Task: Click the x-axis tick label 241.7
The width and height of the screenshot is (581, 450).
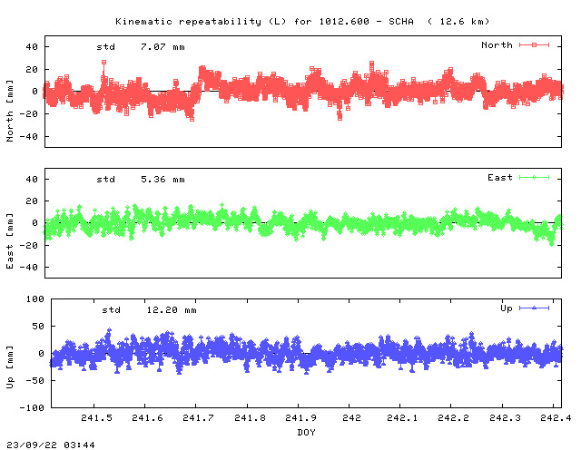Action: [198, 417]
